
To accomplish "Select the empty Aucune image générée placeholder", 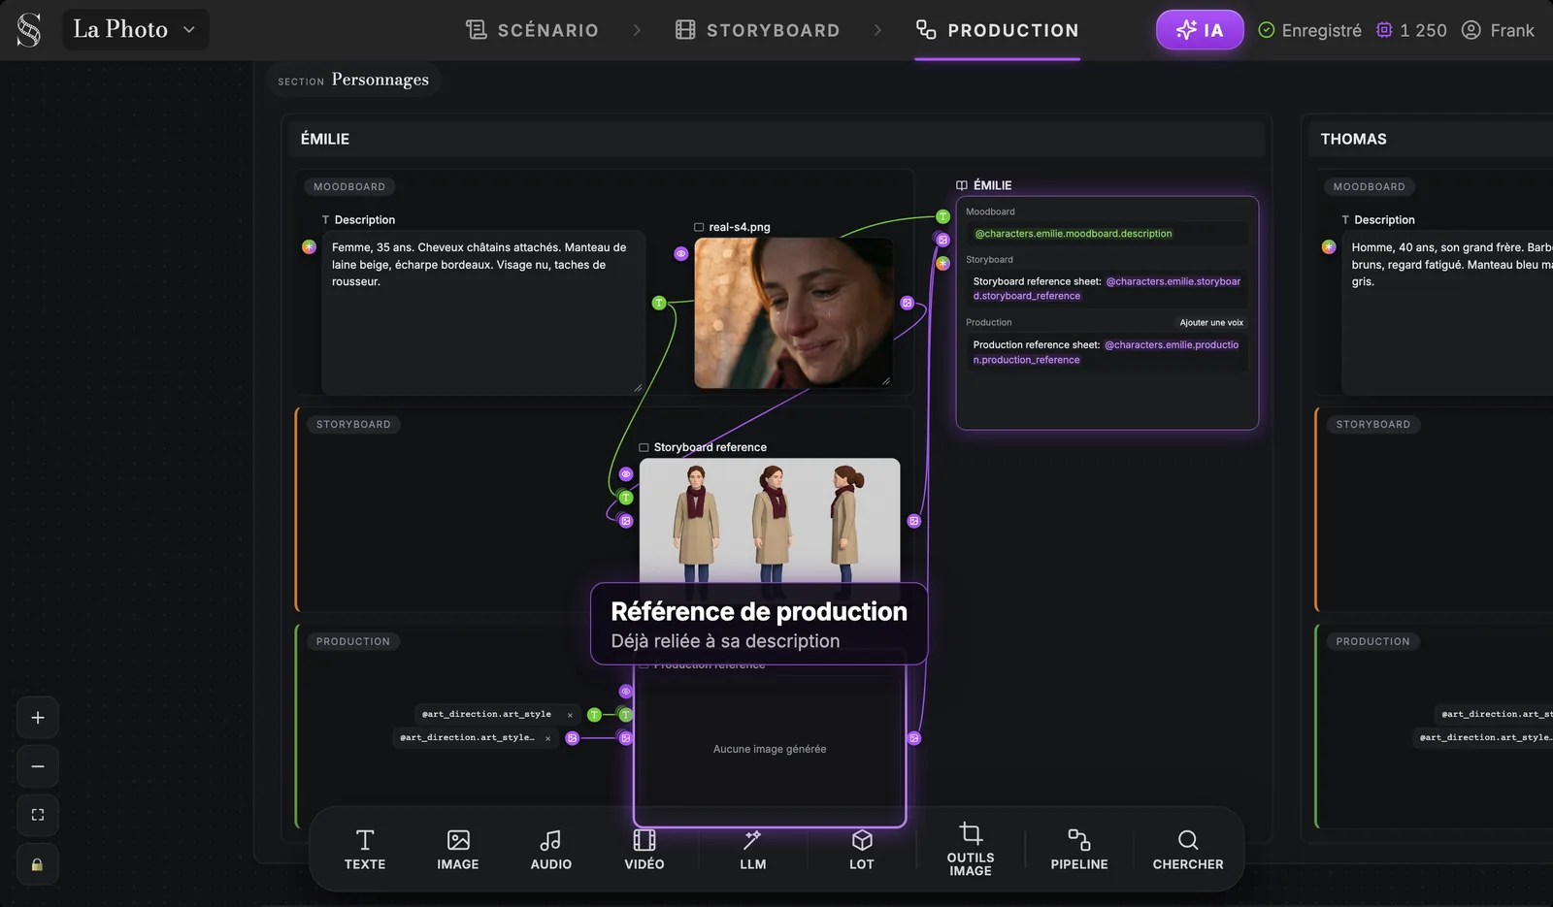I will pos(770,749).
